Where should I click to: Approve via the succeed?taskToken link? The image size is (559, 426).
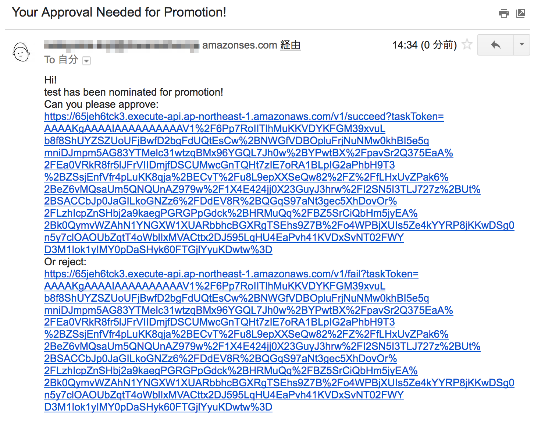click(244, 117)
